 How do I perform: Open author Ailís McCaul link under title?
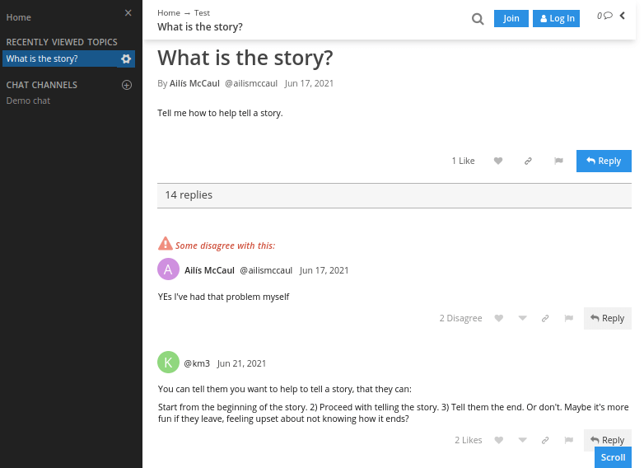[x=194, y=83]
